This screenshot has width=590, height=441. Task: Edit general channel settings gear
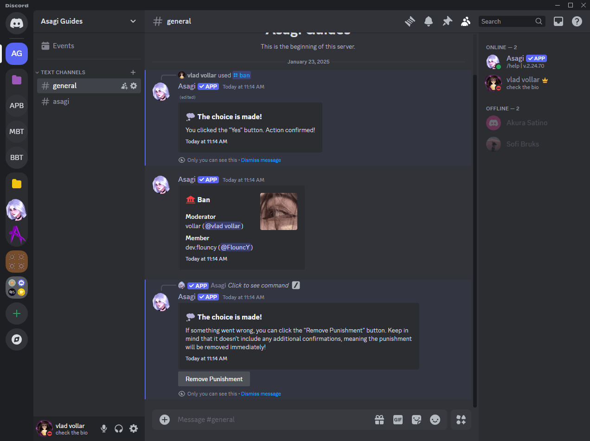pos(134,86)
